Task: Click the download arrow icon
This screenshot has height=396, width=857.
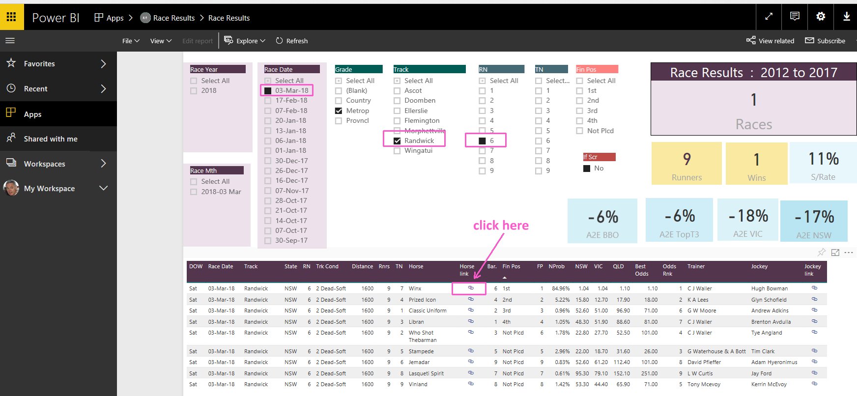Action: click(847, 17)
